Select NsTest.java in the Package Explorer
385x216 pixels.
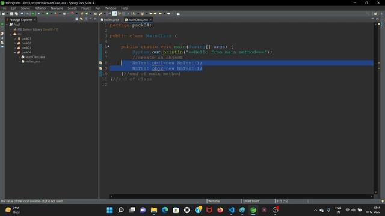pos(32,62)
